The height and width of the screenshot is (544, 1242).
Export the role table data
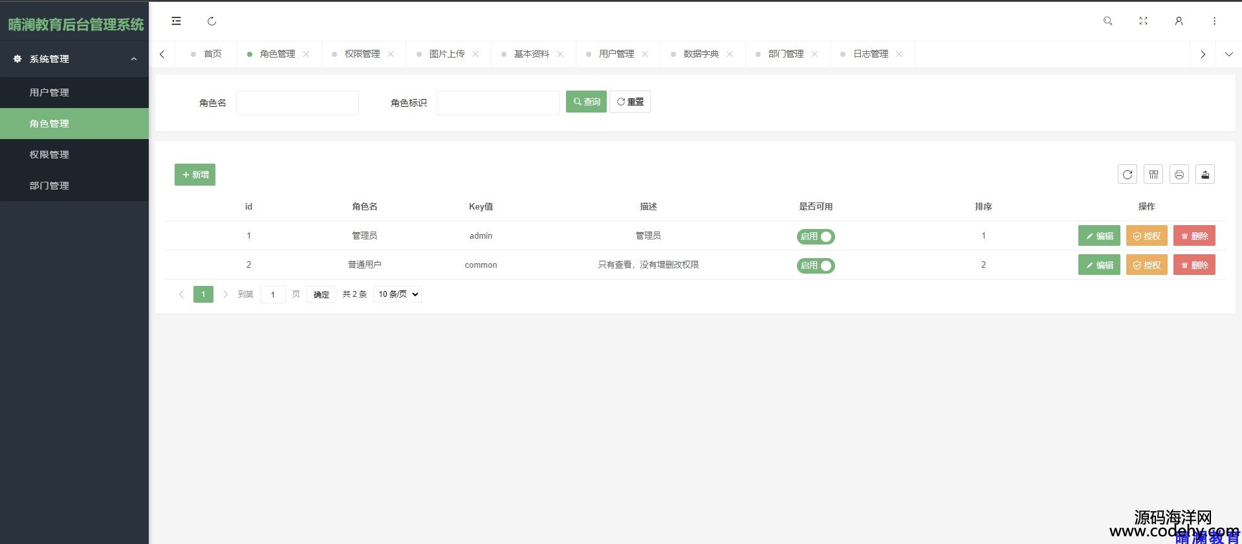click(1204, 175)
